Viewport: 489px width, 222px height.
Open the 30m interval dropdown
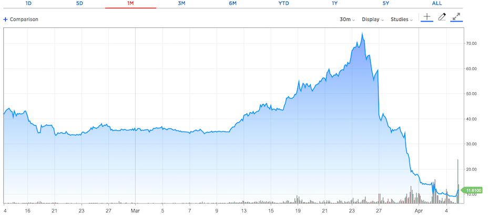pos(347,19)
